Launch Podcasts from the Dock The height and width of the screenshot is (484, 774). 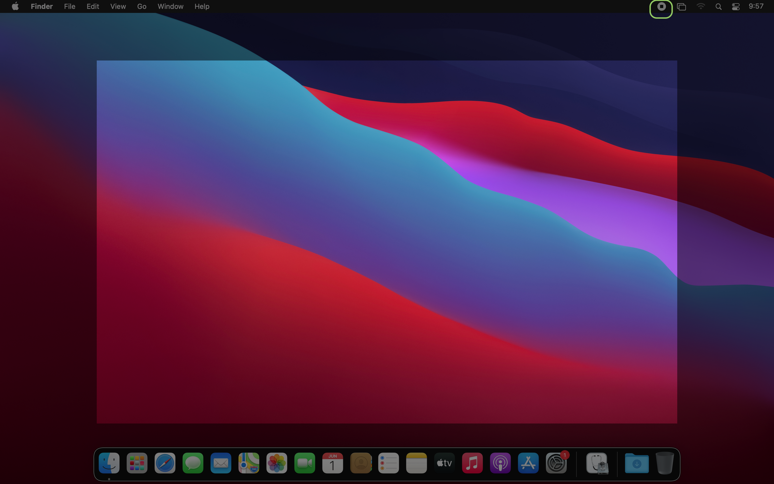pos(500,463)
